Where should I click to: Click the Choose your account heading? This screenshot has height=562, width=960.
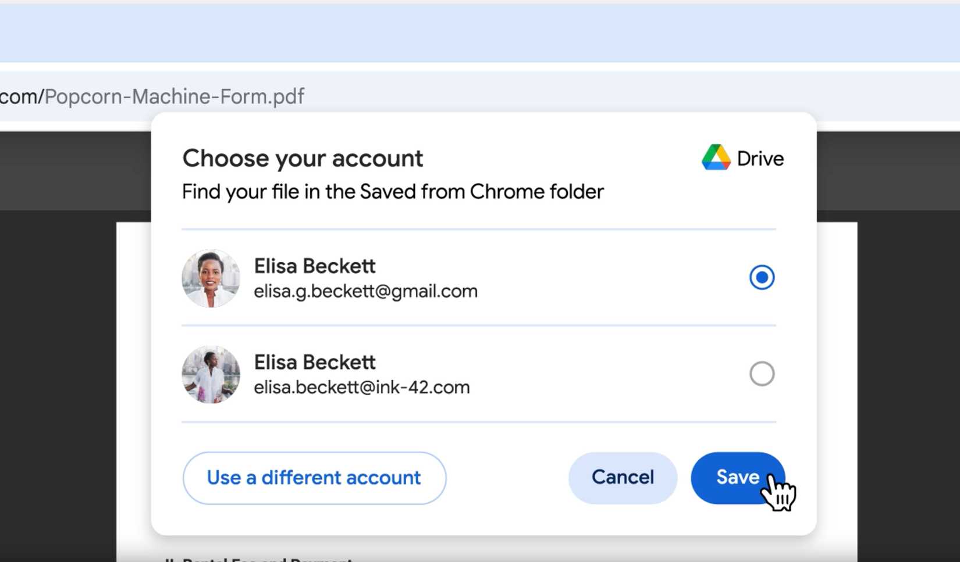(x=303, y=157)
